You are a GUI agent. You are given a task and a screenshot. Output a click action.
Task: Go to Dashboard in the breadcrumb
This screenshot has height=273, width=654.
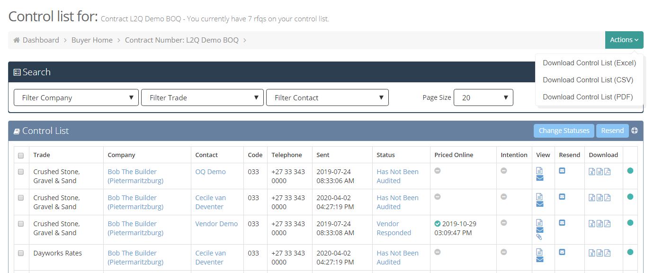pos(41,40)
